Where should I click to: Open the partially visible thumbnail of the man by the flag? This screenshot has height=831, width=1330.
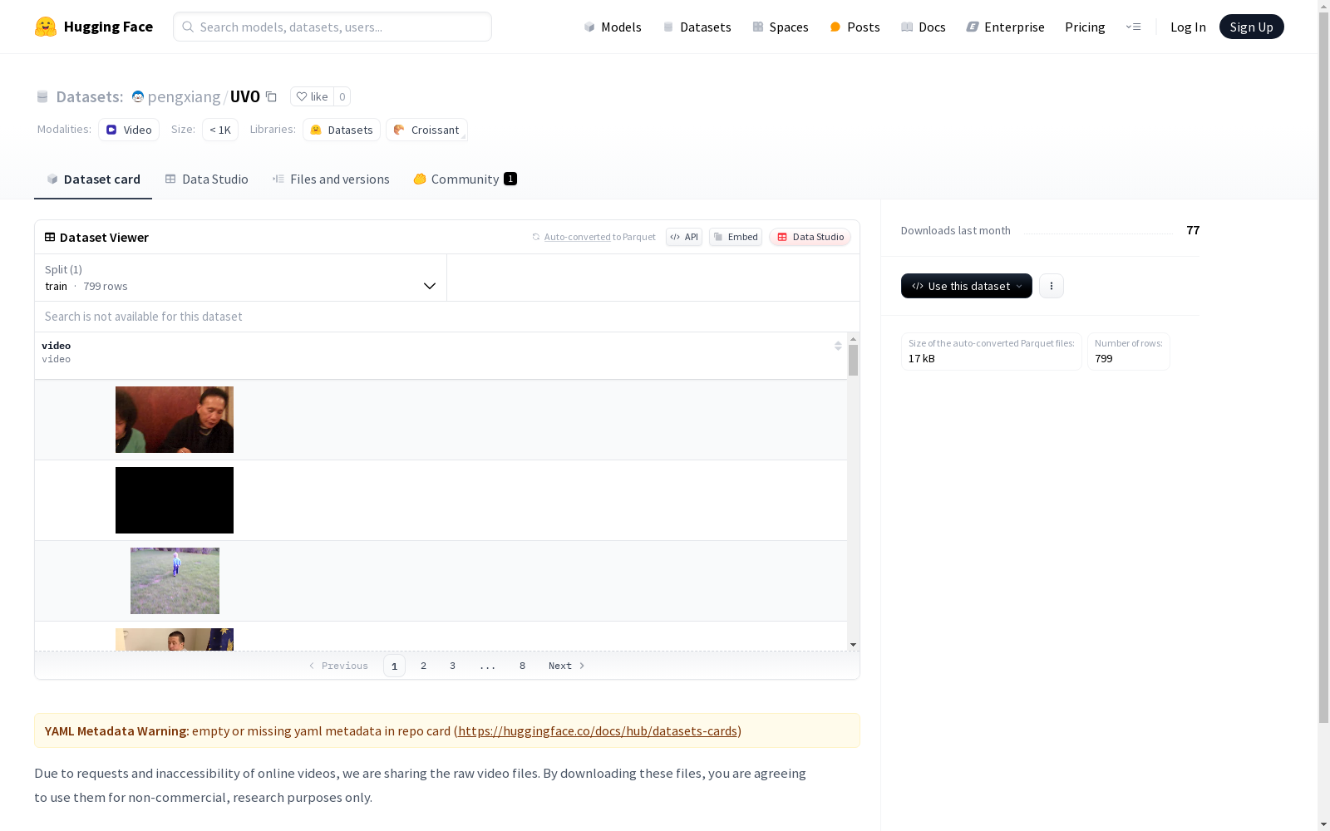pos(175,640)
